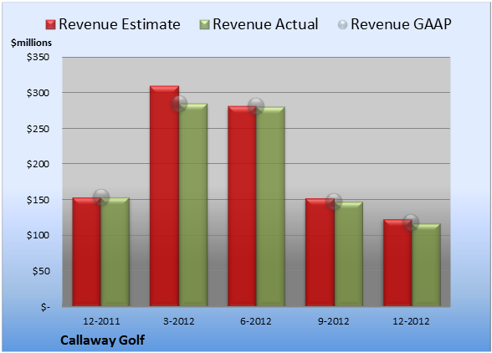Click the '9-2012' quarter label
The image size is (492, 353).
pyautogui.click(x=334, y=321)
